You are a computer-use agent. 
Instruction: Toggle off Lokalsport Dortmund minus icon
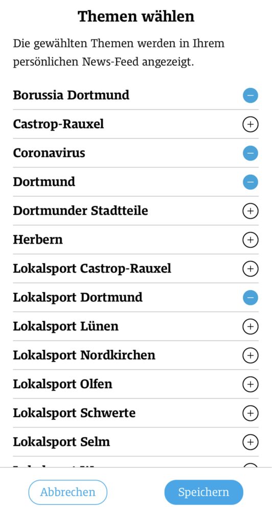tap(251, 298)
